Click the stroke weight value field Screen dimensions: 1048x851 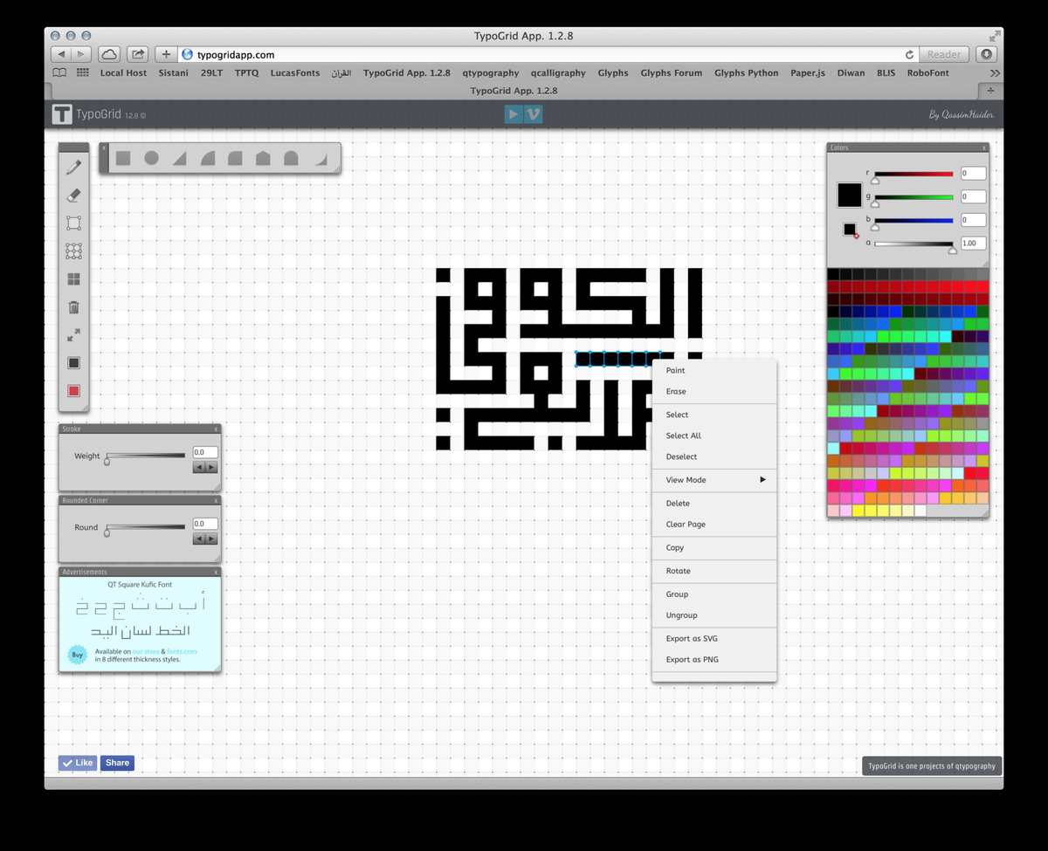pos(205,452)
